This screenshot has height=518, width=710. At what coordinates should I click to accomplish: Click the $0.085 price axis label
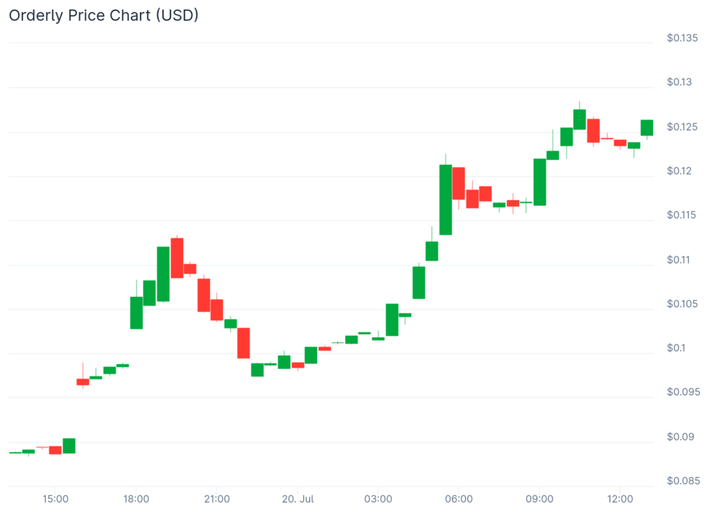click(x=682, y=481)
